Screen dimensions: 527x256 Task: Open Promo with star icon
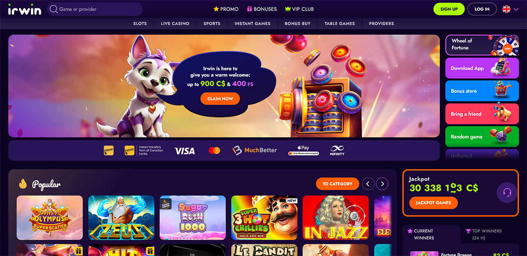[x=226, y=9]
